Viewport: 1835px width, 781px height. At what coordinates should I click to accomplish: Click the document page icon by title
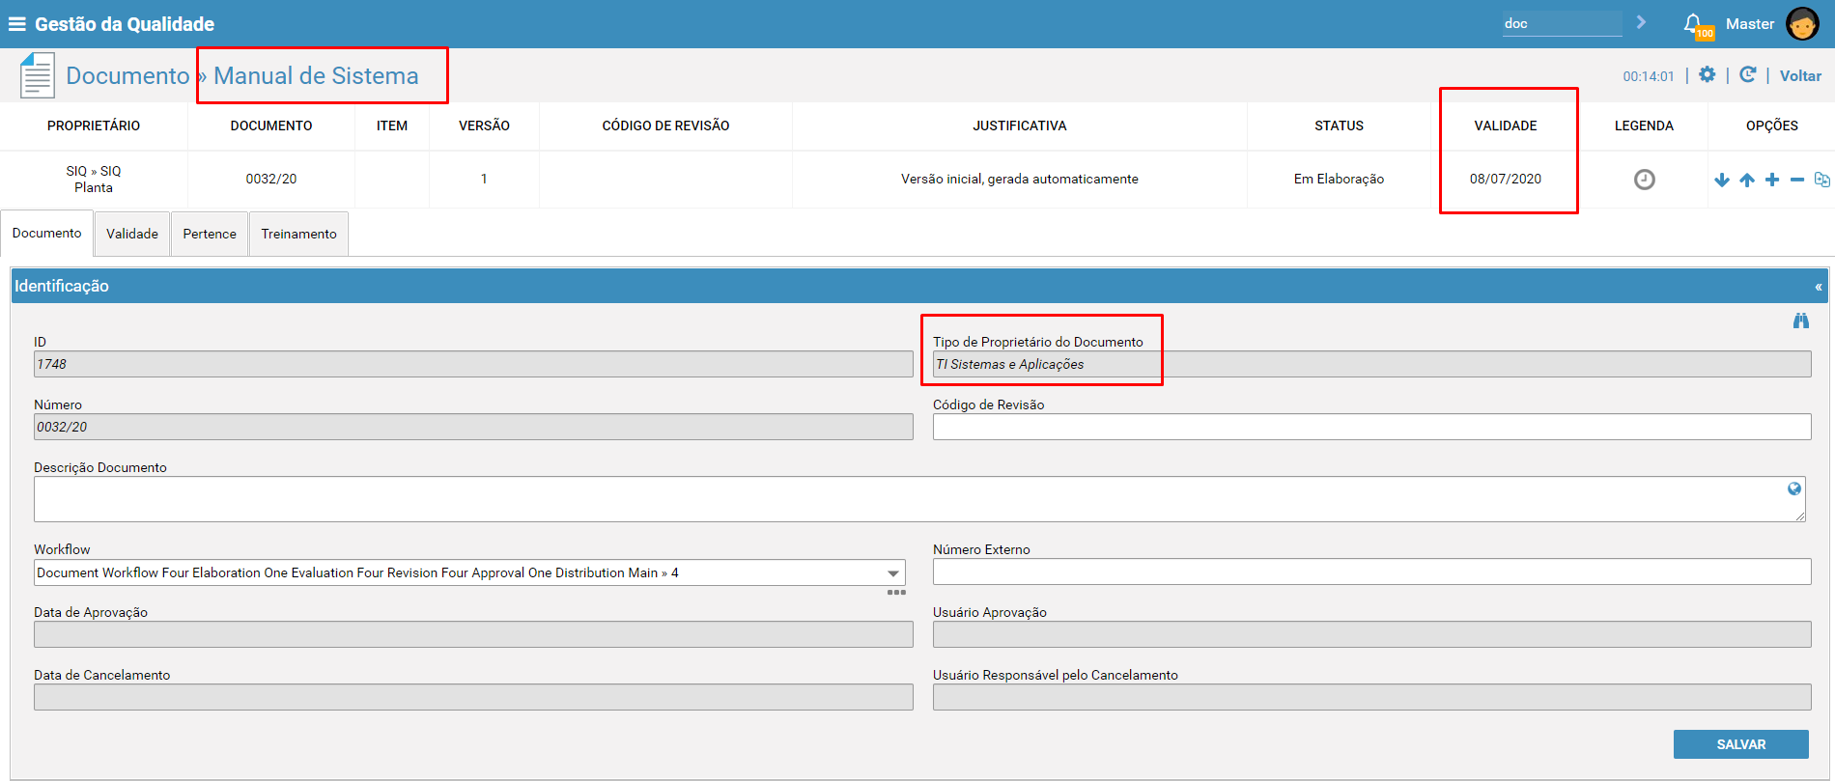click(37, 75)
